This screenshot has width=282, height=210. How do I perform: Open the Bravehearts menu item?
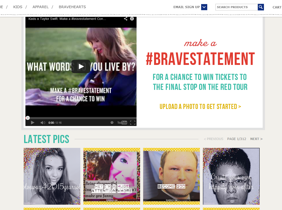tap(72, 7)
